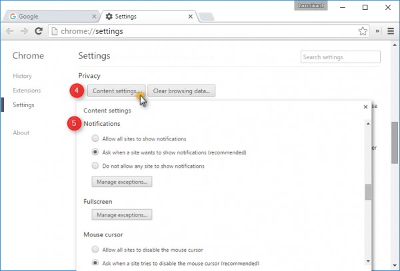Screen dimensions: 400x271
Task: Reload the page with refresh icon
Action: coord(39,31)
